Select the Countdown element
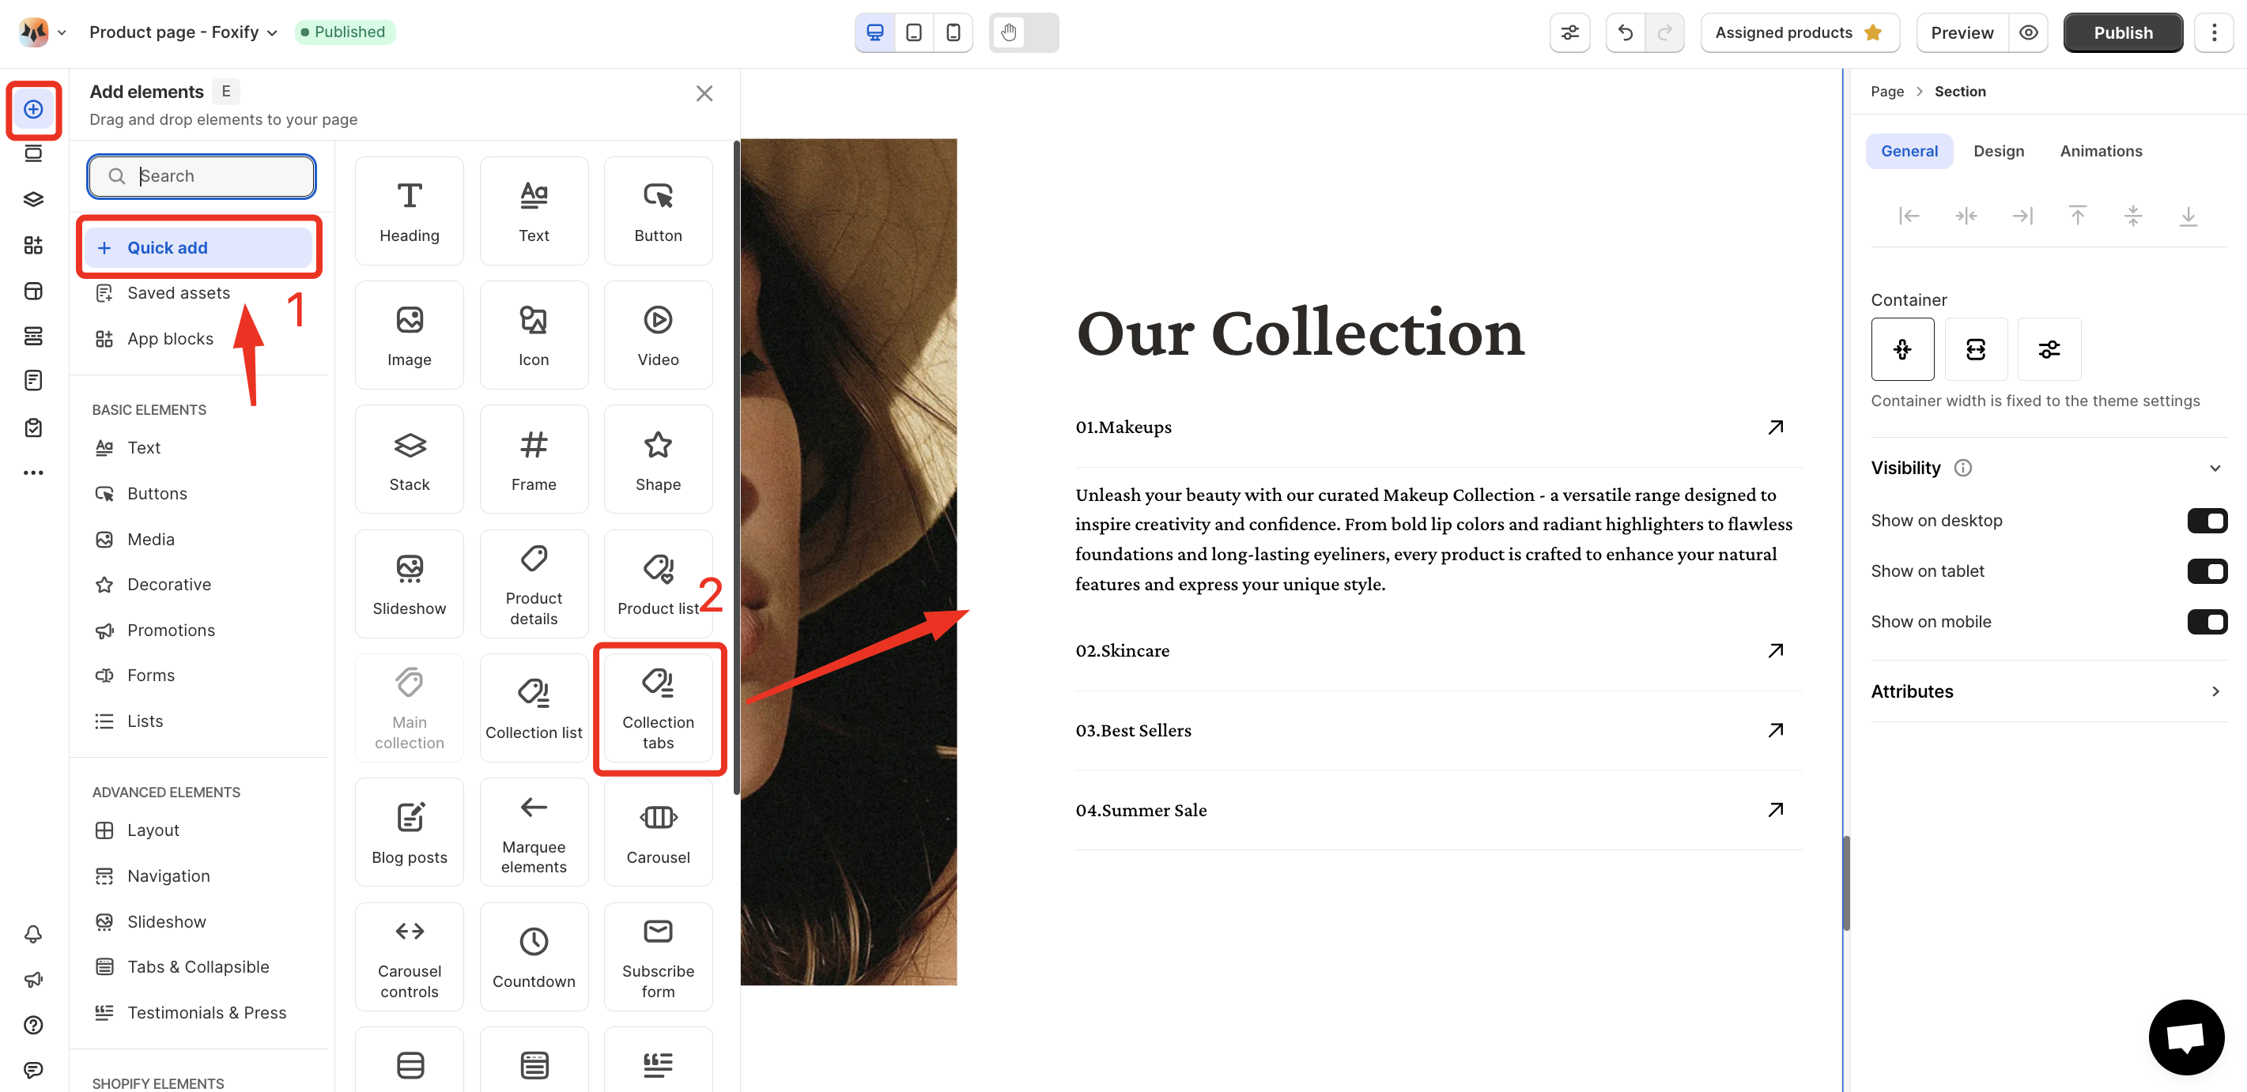This screenshot has height=1092, width=2247. click(534, 956)
